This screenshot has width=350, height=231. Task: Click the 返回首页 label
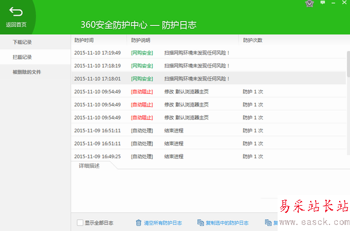click(x=16, y=25)
